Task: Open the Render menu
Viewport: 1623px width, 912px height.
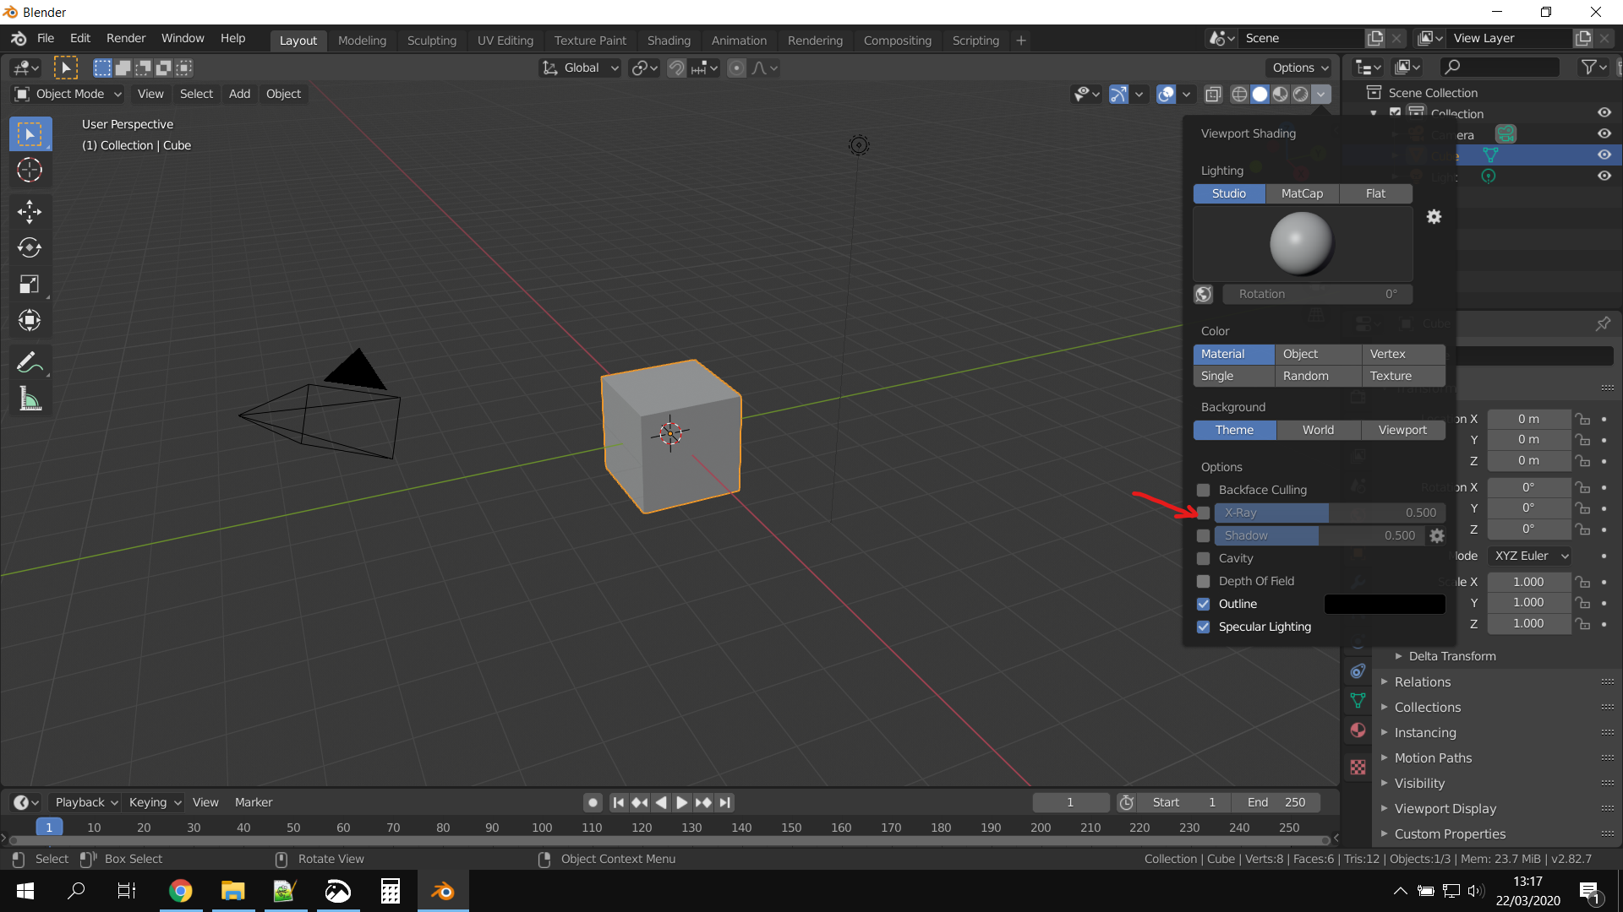Action: pyautogui.click(x=126, y=38)
